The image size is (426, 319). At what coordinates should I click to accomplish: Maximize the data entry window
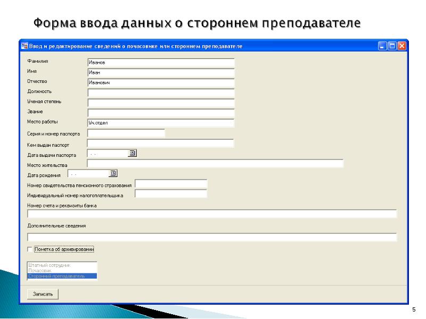click(x=392, y=46)
